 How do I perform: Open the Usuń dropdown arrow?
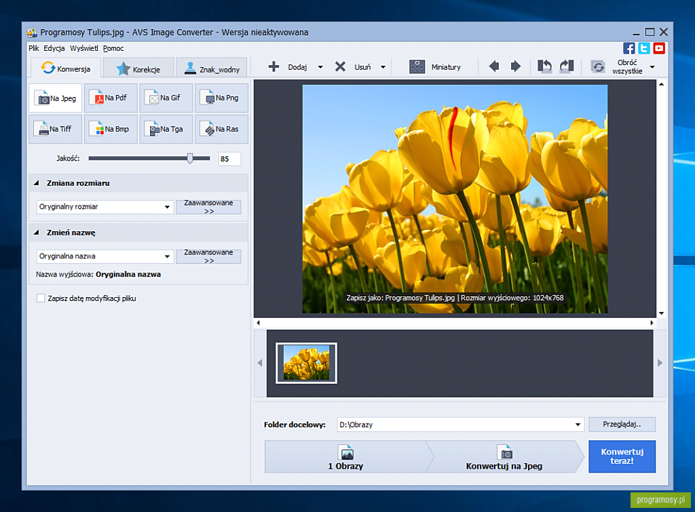click(x=383, y=67)
